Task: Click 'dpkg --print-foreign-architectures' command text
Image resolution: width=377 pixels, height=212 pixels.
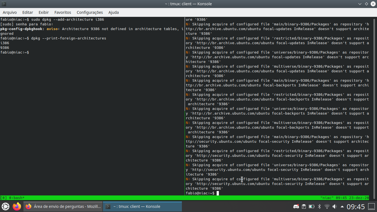Action: pos(69,38)
